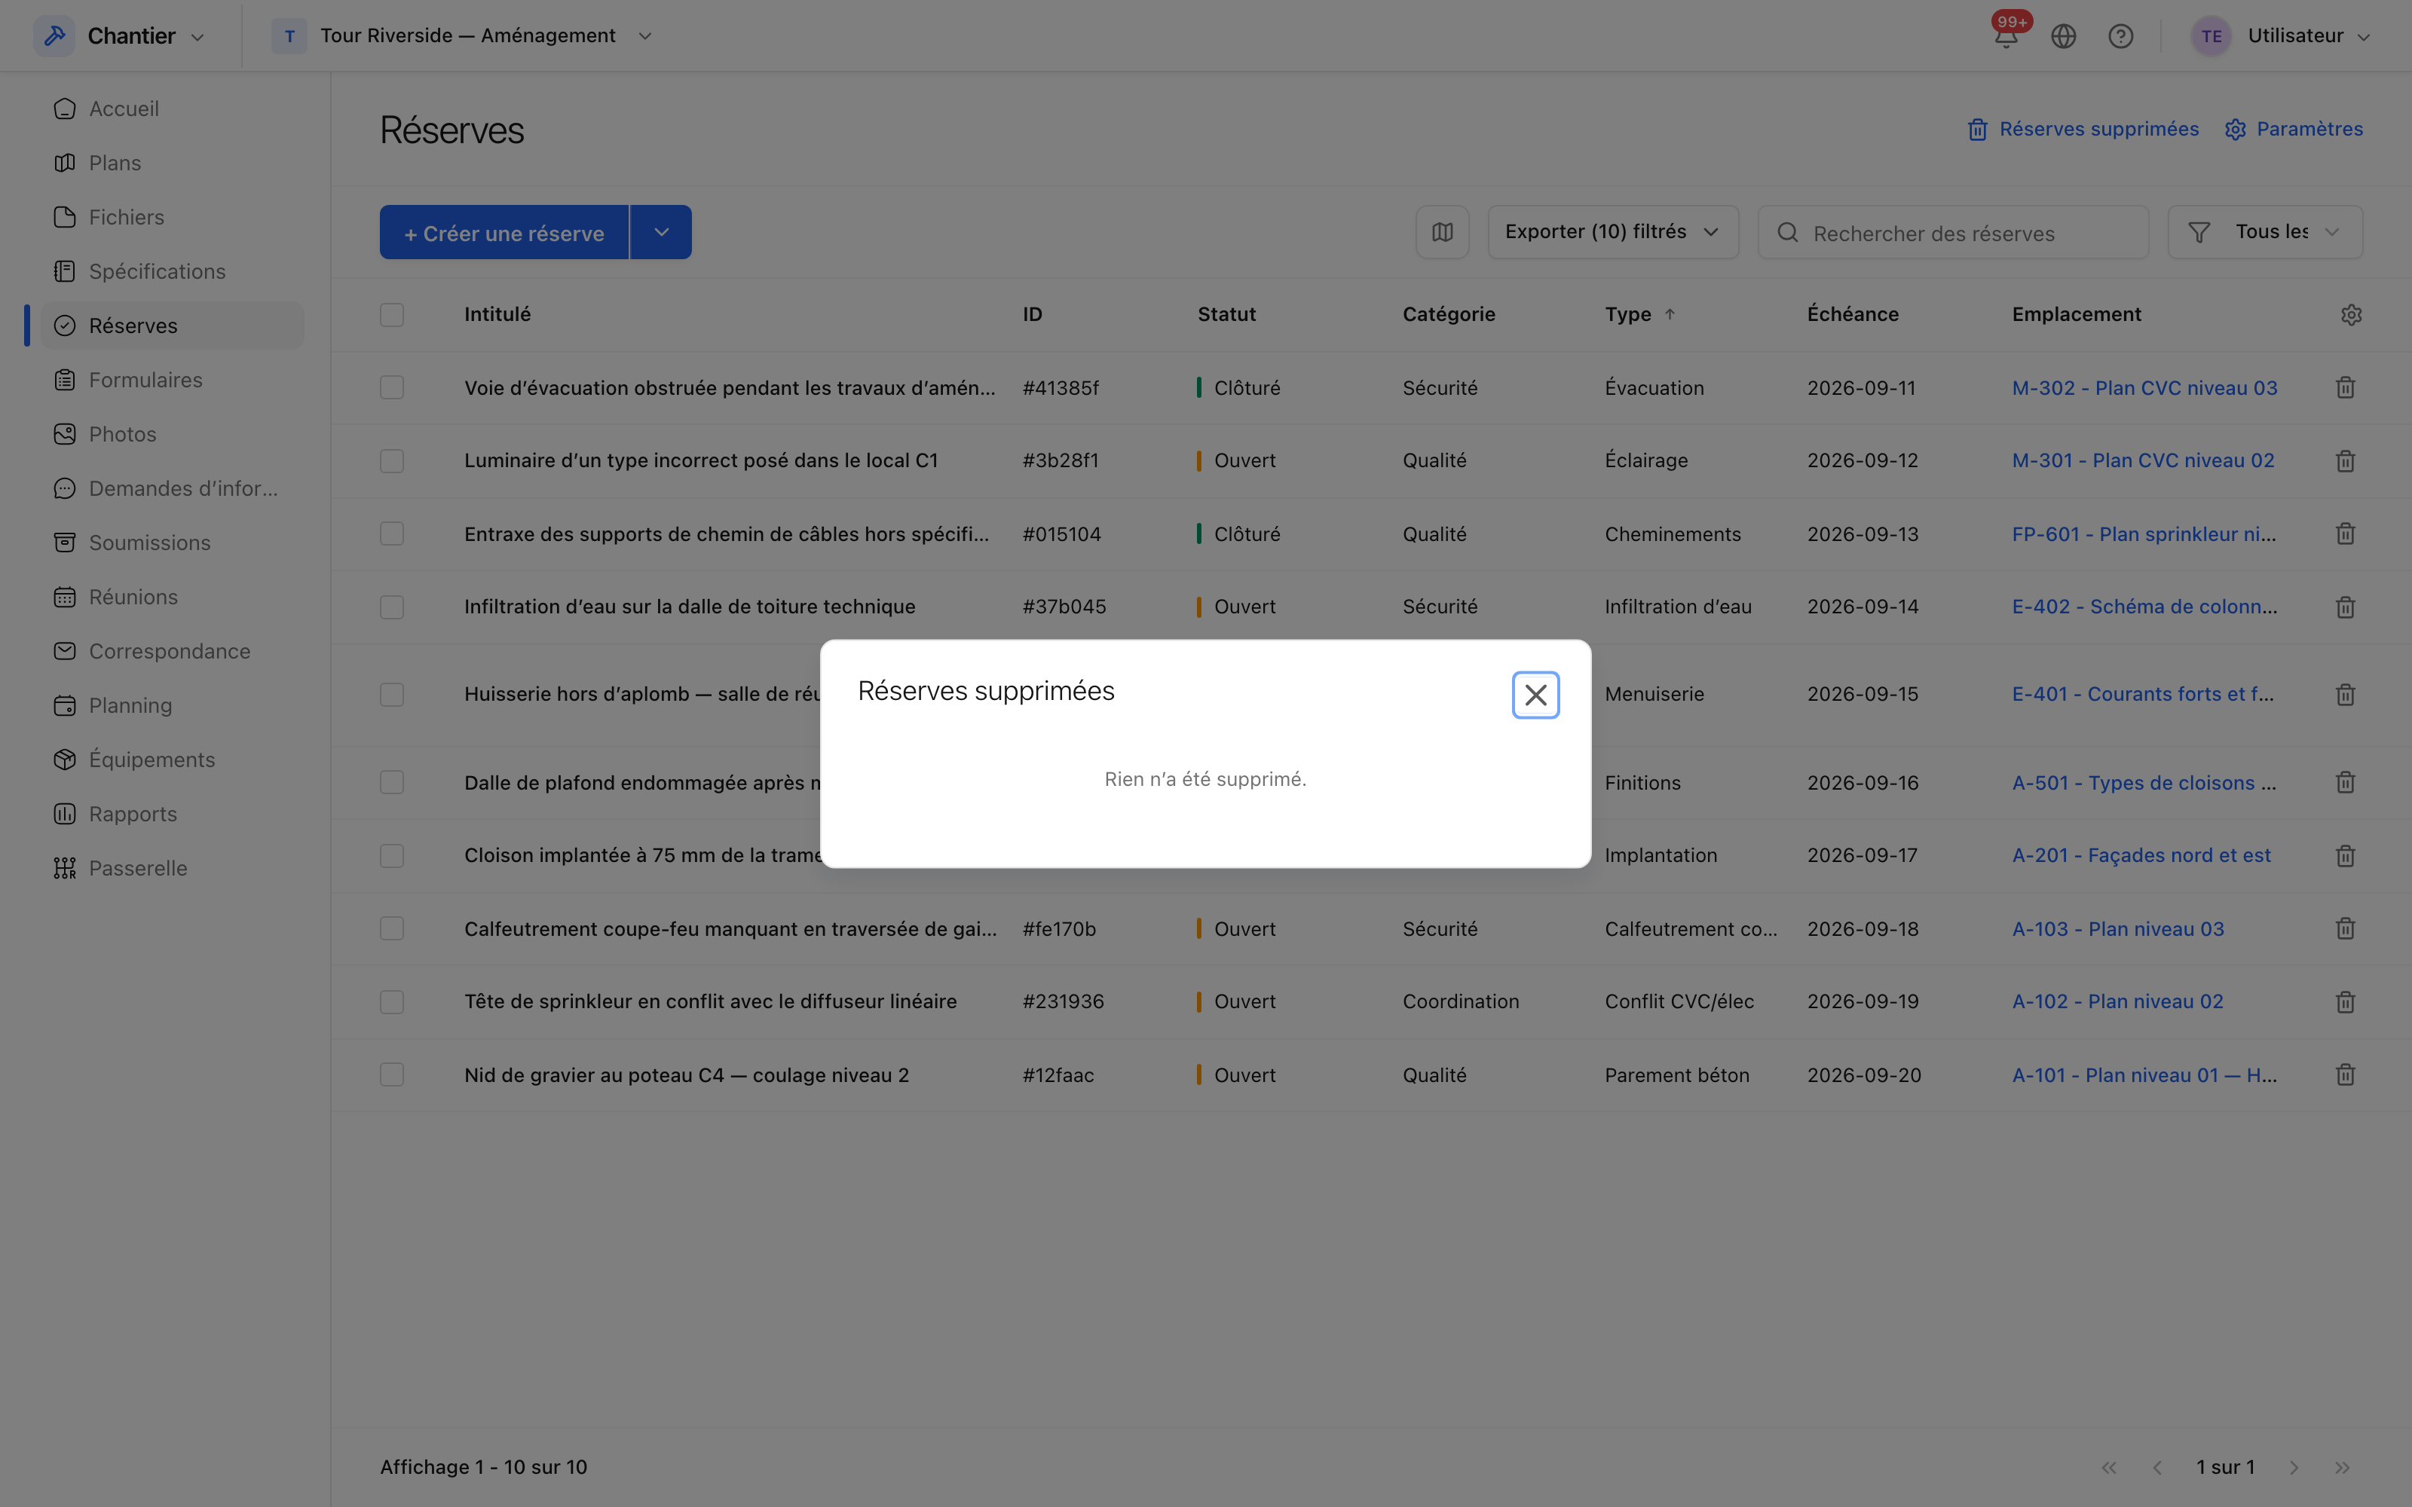The height and width of the screenshot is (1507, 2412).
Task: Delete the Voie d'évacuation obstruée reserve
Action: (x=2345, y=388)
